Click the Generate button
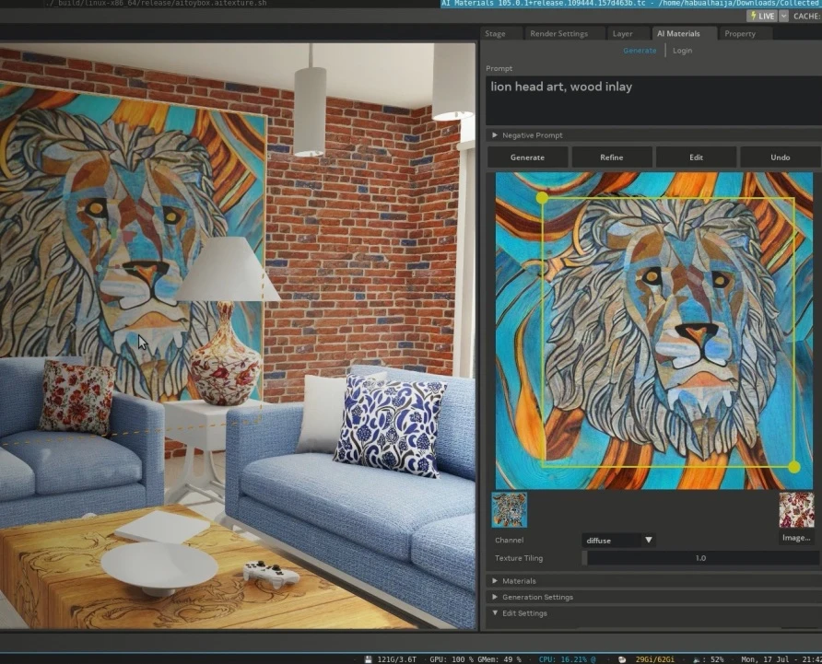Viewport: 822px width, 664px height. 527,157
